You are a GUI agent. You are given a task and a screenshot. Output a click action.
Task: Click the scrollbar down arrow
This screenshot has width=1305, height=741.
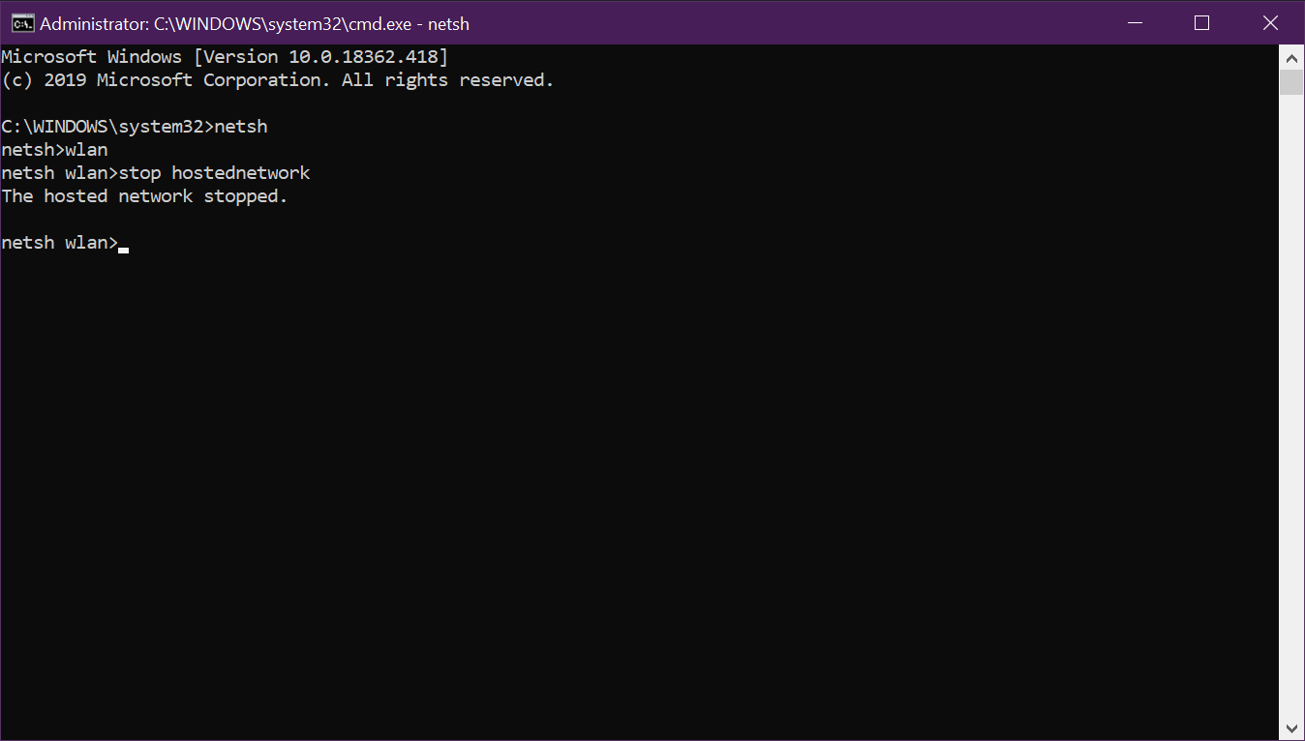(x=1291, y=727)
